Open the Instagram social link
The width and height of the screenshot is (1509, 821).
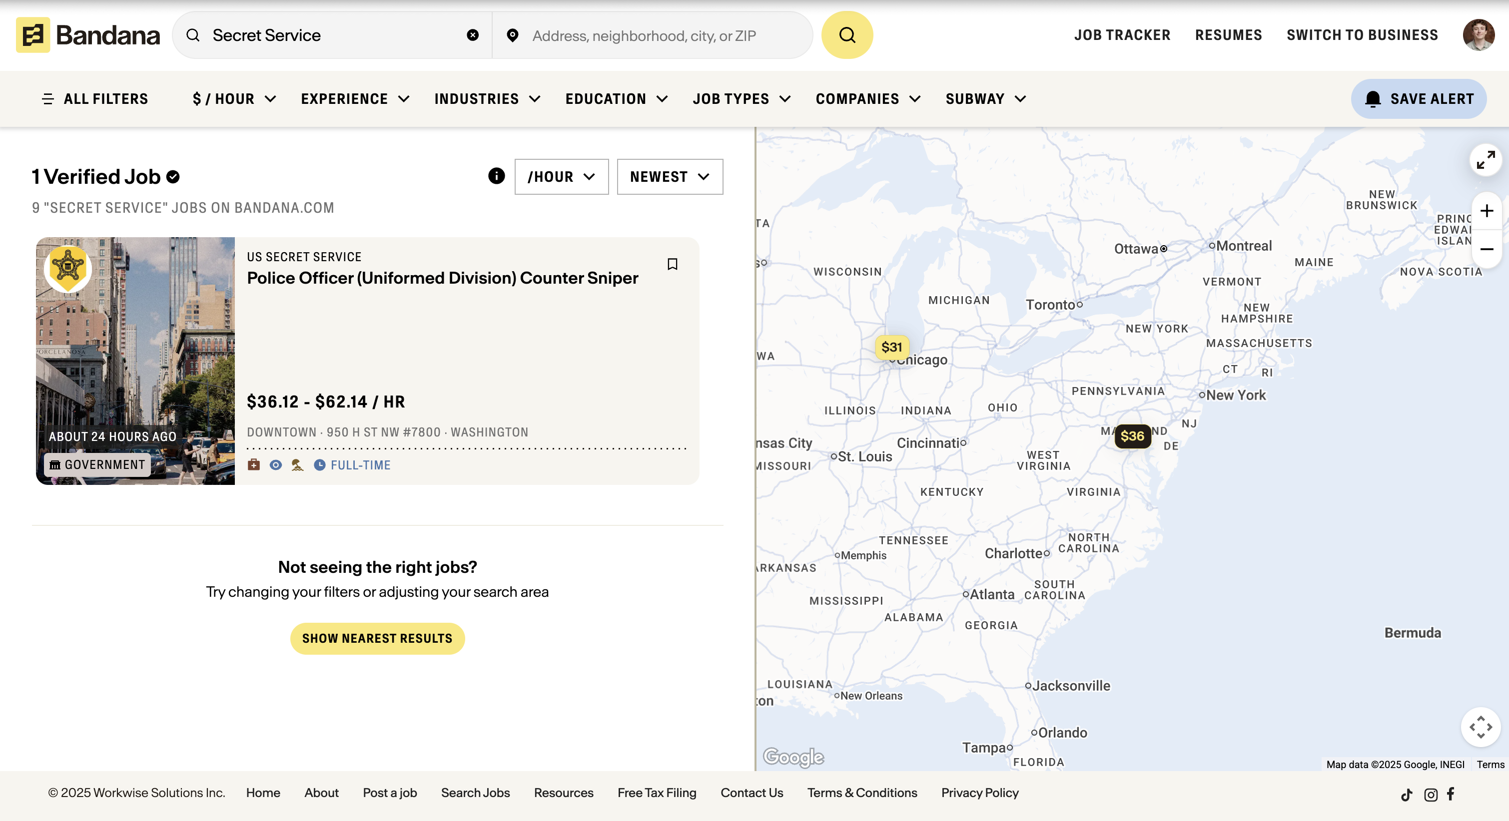point(1431,795)
